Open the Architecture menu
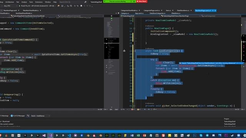The height and width of the screenshot is (138, 246). [10, 2]
